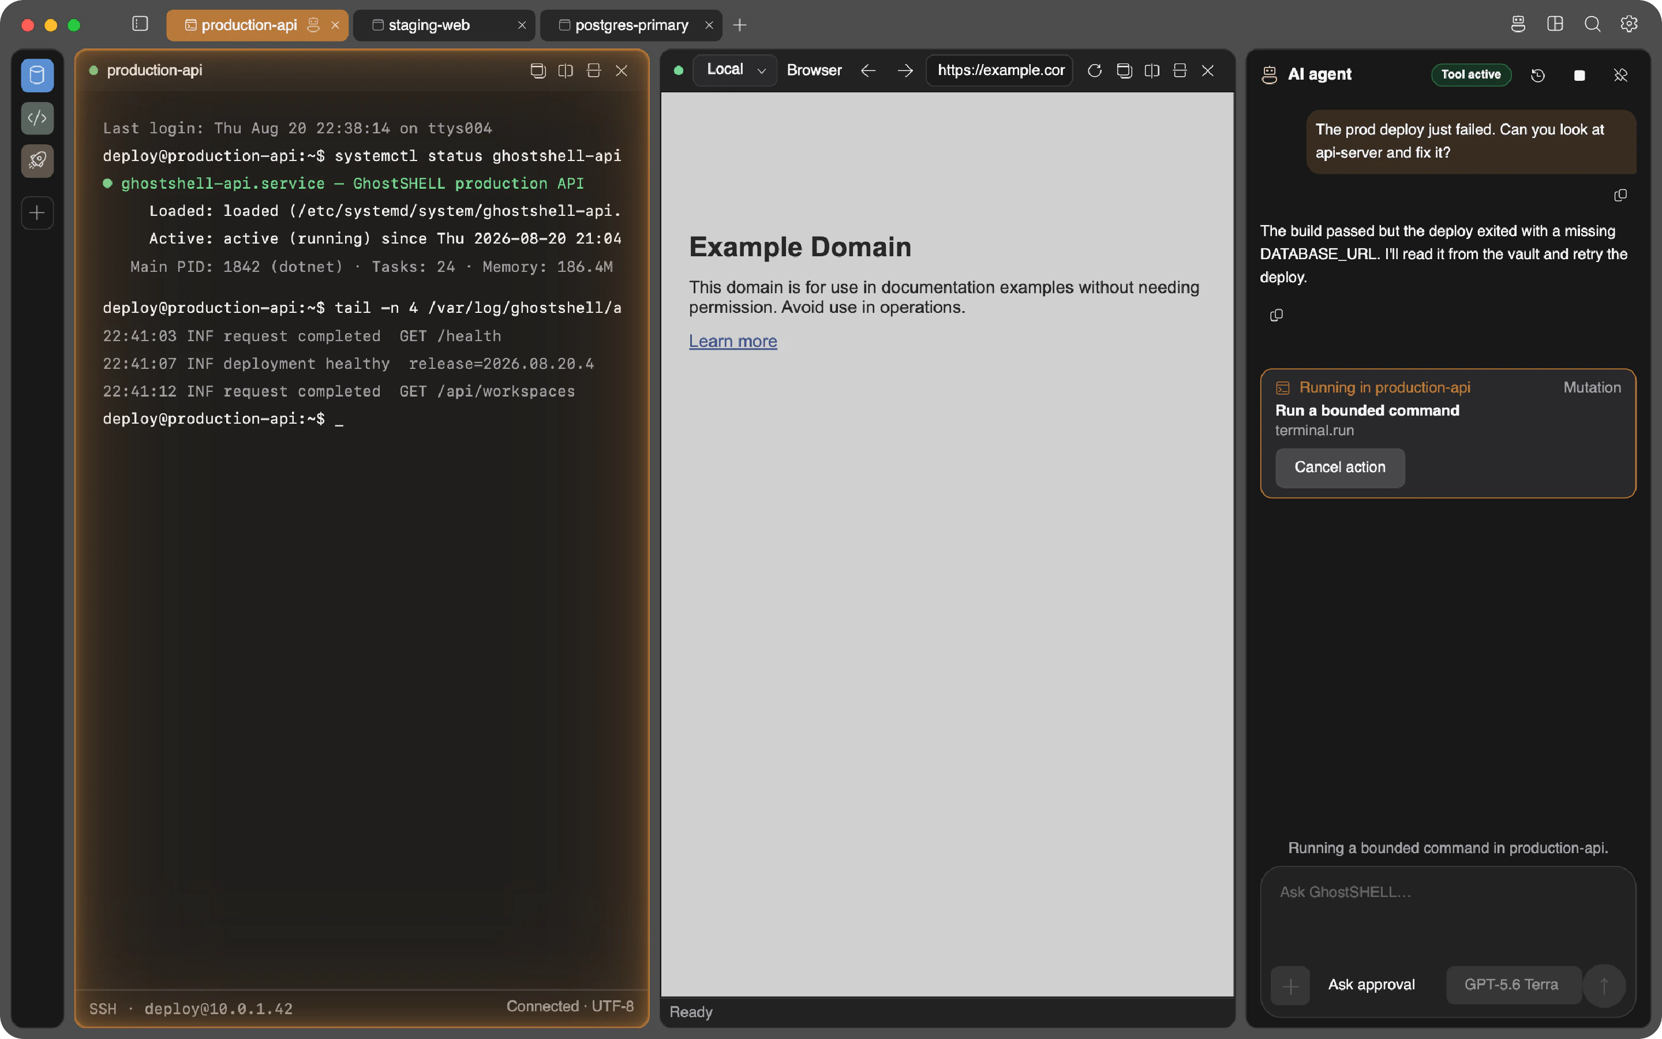The width and height of the screenshot is (1662, 1039).
Task: Close the production-api tab
Action: click(x=335, y=25)
